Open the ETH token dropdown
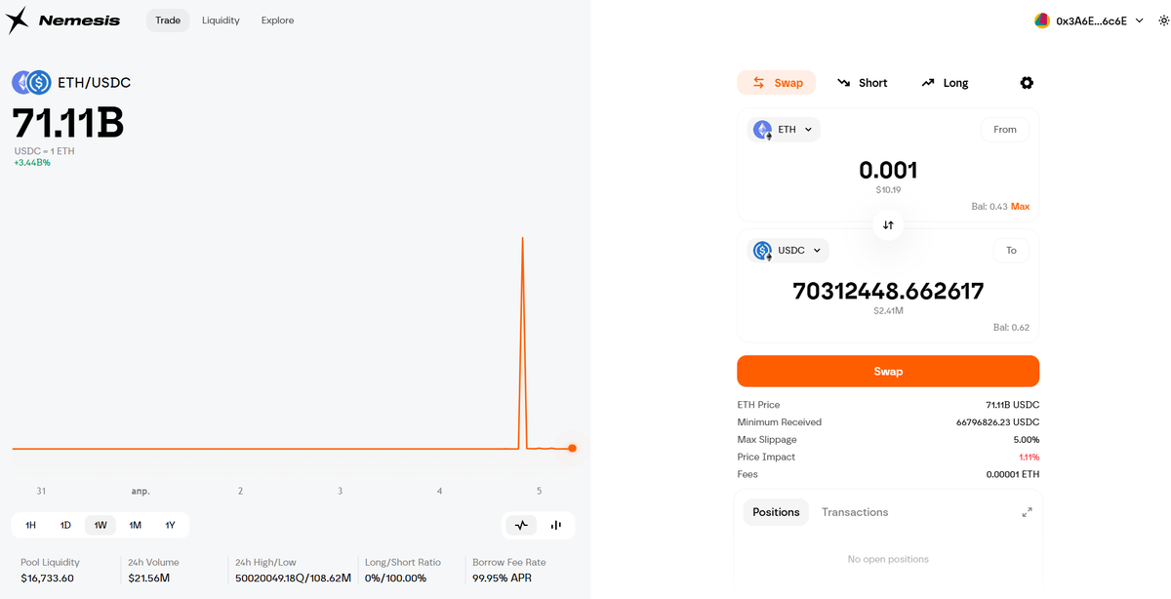1171x599 pixels. coord(784,130)
